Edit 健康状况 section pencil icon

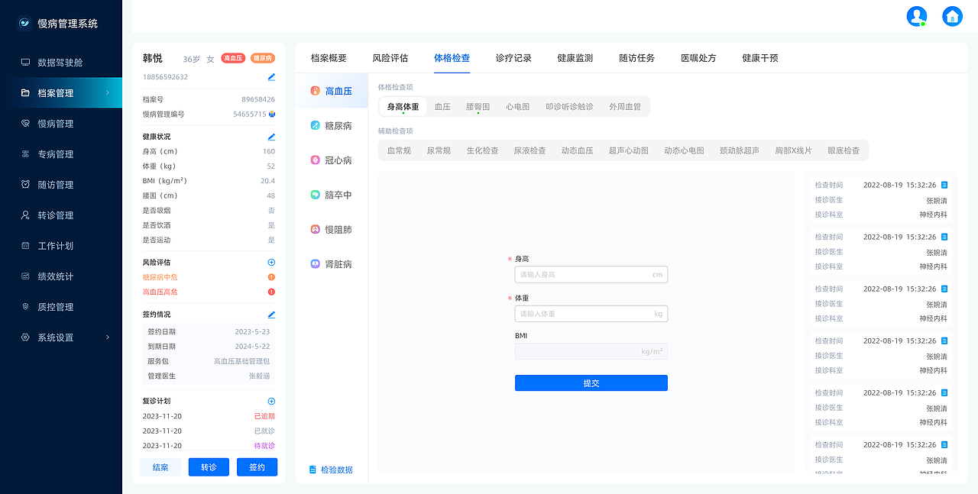tap(271, 137)
